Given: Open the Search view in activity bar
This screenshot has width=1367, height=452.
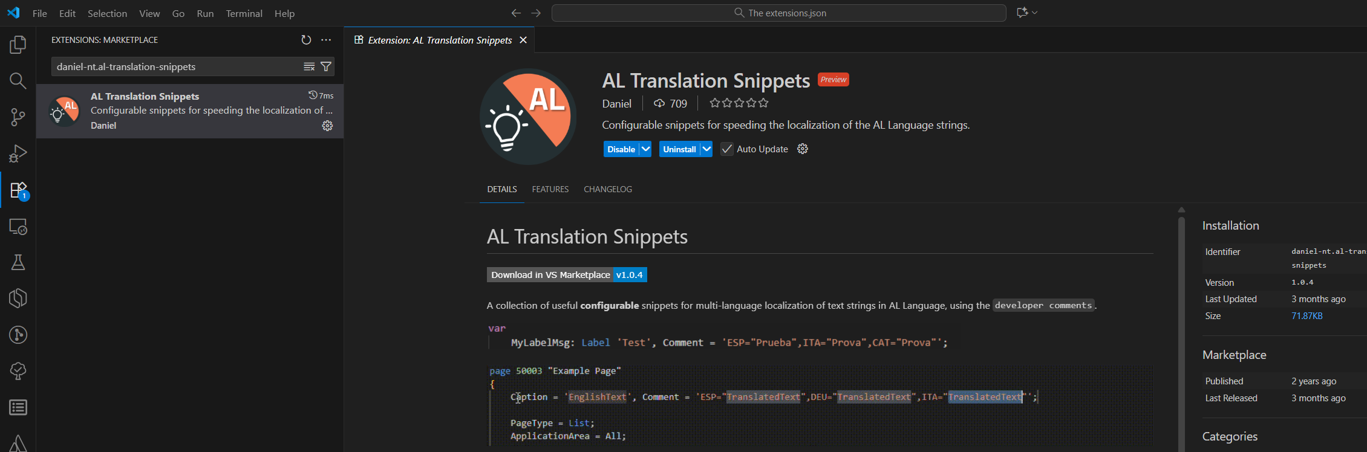Looking at the screenshot, I should click(18, 80).
